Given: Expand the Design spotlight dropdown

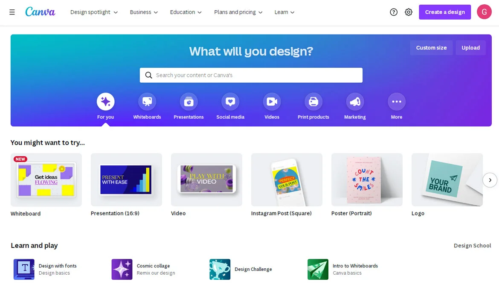Looking at the screenshot, I should 94,12.
